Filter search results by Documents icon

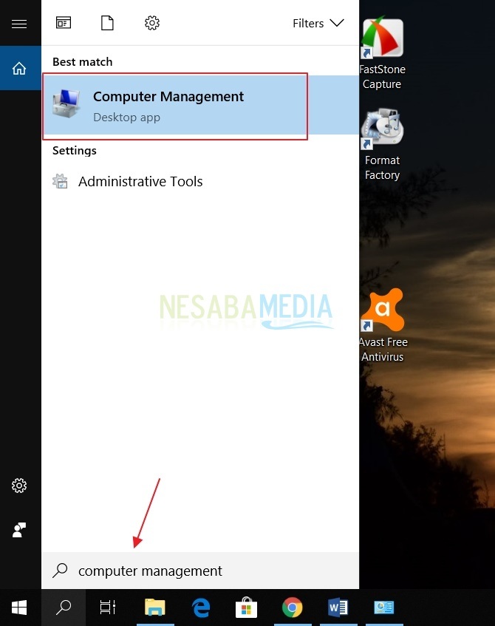click(108, 23)
